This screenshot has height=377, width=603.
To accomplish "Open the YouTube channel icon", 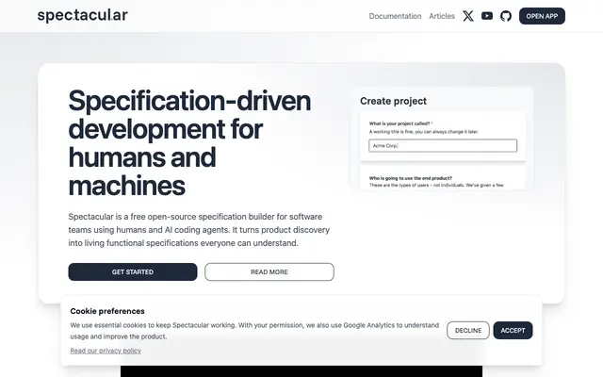I will pyautogui.click(x=487, y=16).
